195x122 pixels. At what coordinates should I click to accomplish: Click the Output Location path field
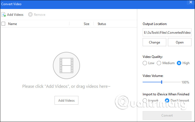167,32
